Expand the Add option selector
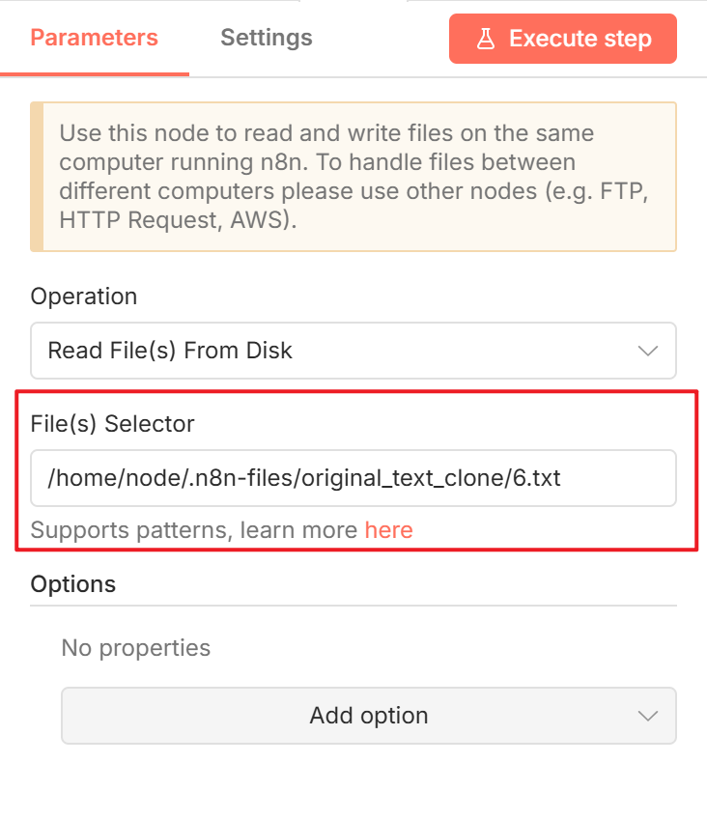This screenshot has height=820, width=707. 370,716
